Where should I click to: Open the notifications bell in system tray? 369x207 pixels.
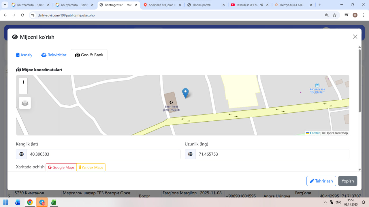coord(364,202)
